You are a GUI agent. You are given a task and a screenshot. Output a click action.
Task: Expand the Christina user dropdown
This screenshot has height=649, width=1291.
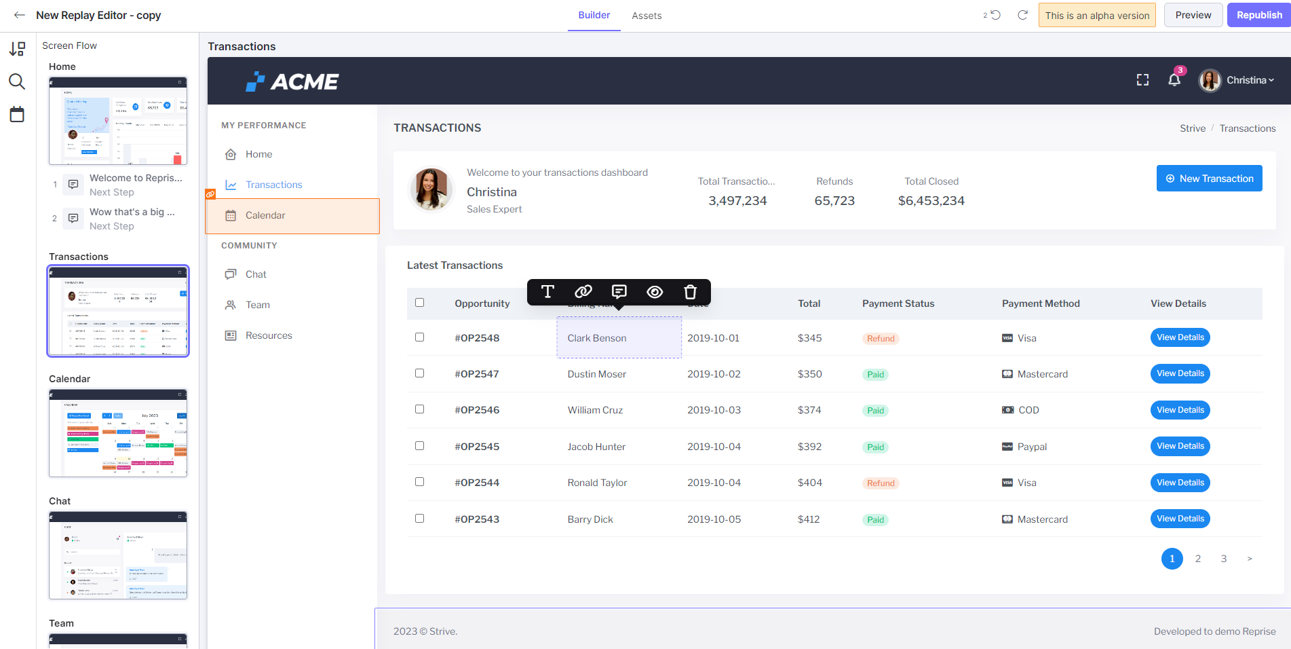tap(1250, 80)
